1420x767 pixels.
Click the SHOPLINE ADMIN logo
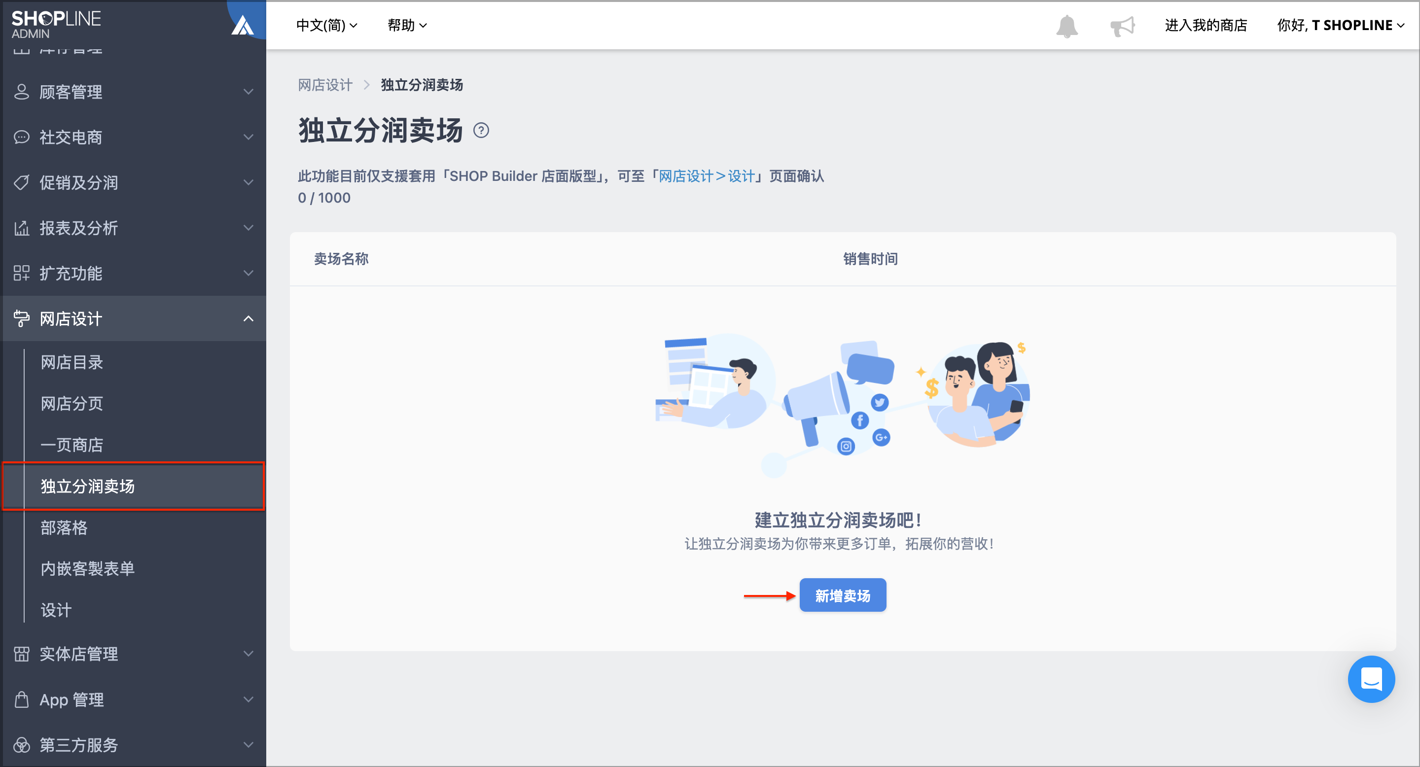56,24
